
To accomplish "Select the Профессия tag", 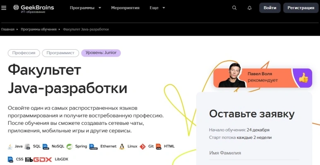I will [x=24, y=53].
